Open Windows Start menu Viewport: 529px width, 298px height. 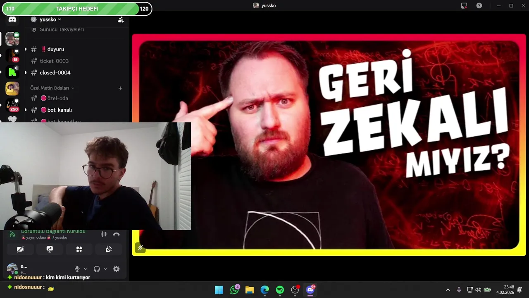pyautogui.click(x=219, y=290)
